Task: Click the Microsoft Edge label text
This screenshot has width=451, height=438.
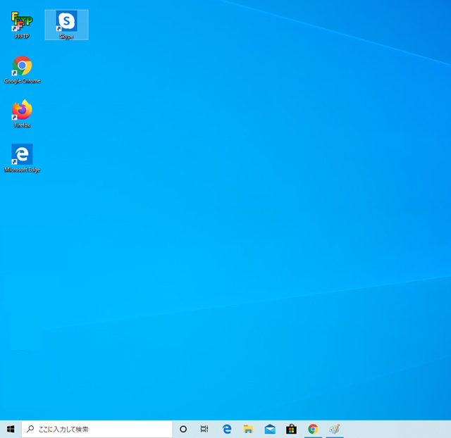Action: pyautogui.click(x=22, y=170)
